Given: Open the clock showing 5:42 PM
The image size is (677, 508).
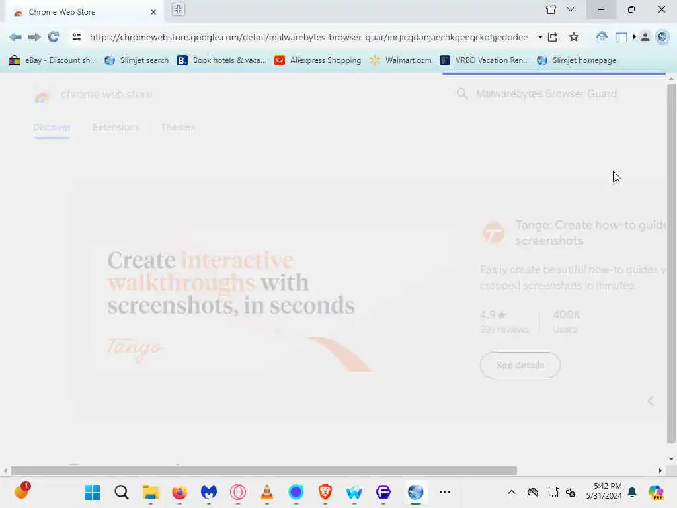Looking at the screenshot, I should pyautogui.click(x=604, y=491).
